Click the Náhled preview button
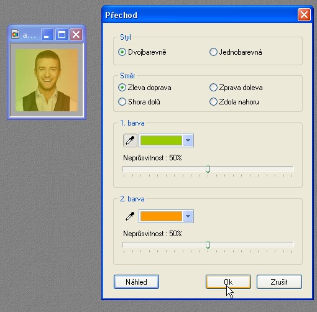The image size is (317, 312). pyautogui.click(x=136, y=282)
